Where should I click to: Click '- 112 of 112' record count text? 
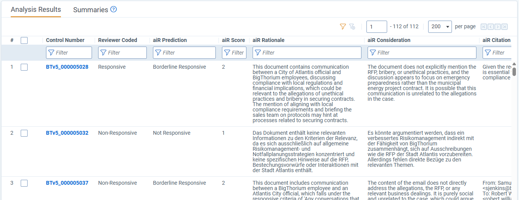tap(404, 27)
